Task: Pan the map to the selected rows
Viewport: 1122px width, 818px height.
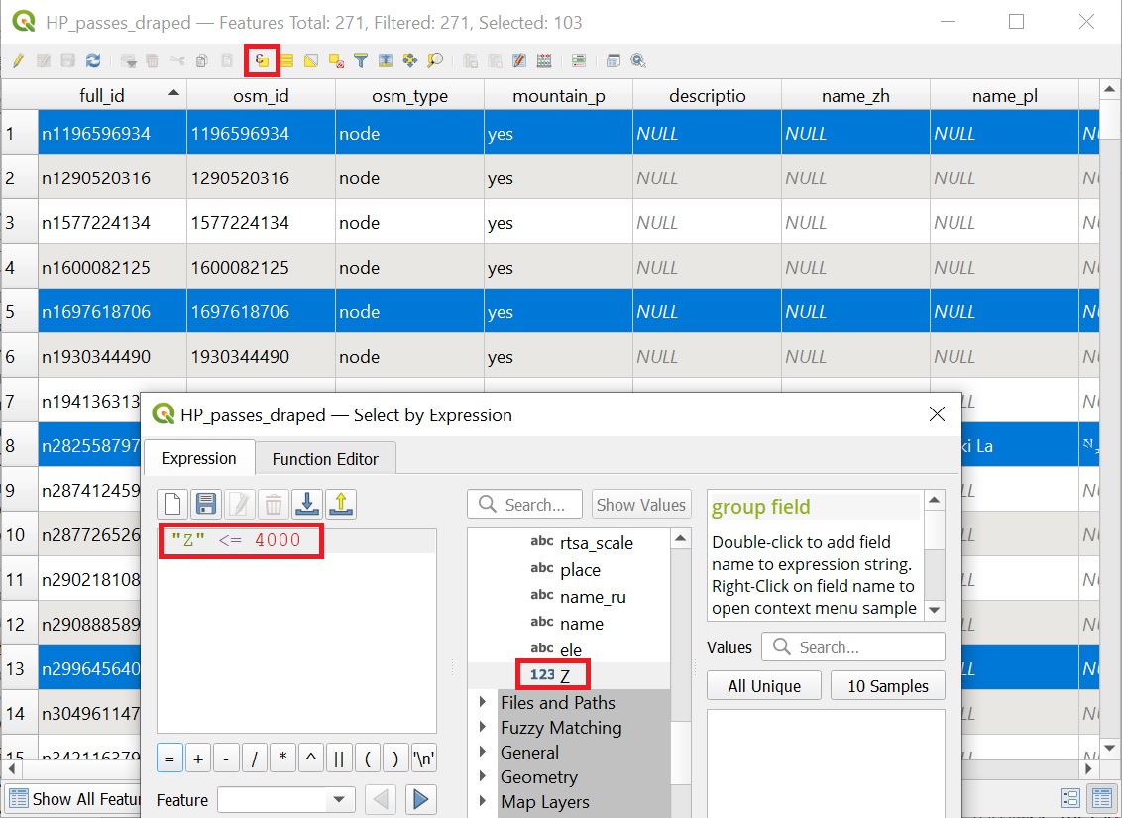Action: click(x=410, y=60)
